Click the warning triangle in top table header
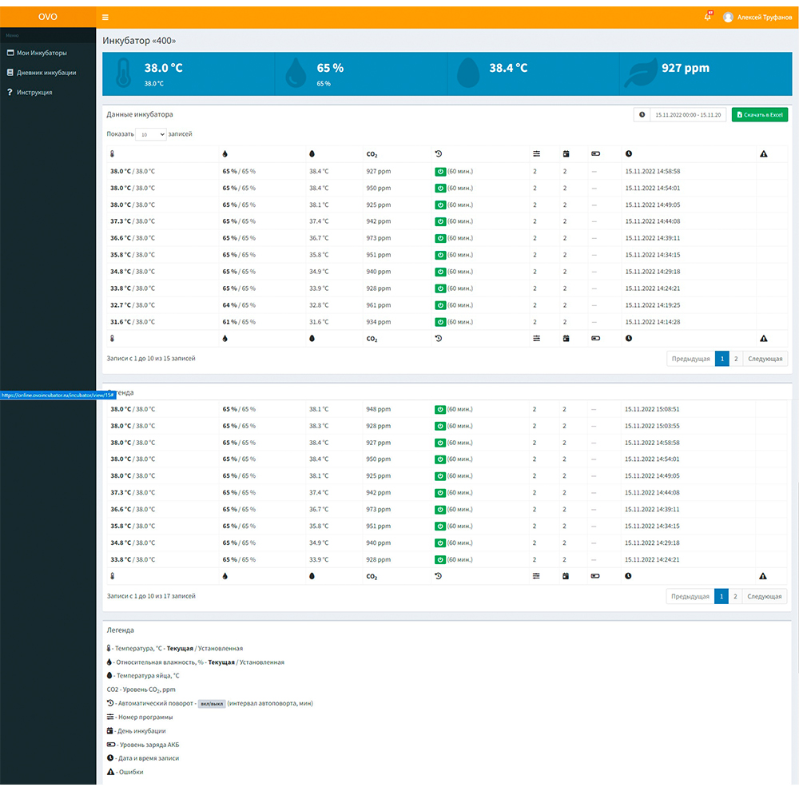The image size is (799, 799). pyautogui.click(x=763, y=153)
